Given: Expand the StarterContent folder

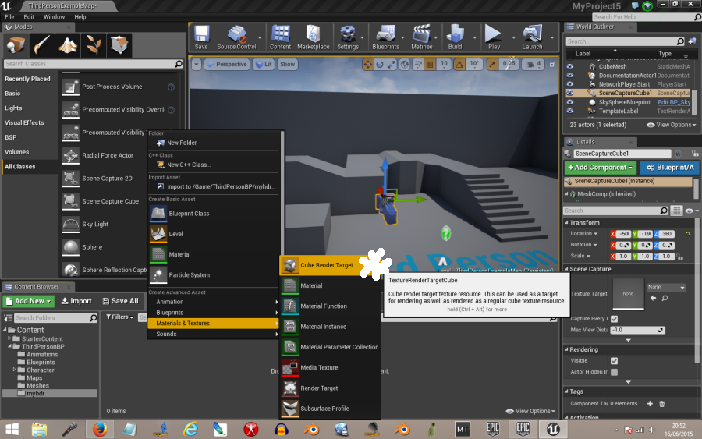Looking at the screenshot, I should coord(9,338).
